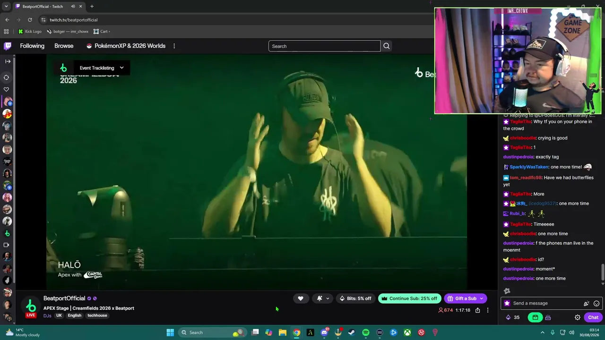Go back in browser history
This screenshot has height=340, width=605.
click(7, 20)
